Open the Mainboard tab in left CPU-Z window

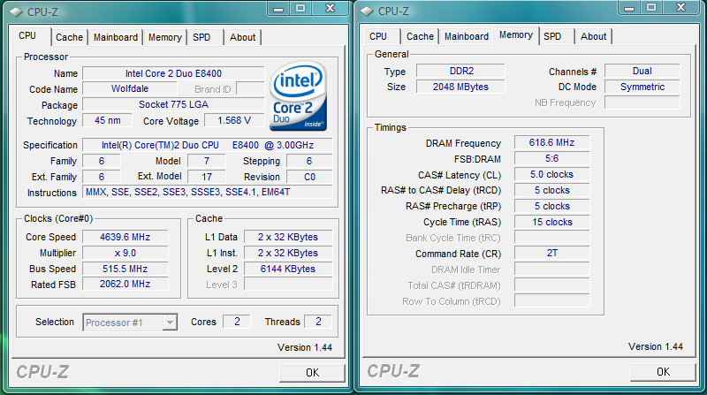pos(116,37)
